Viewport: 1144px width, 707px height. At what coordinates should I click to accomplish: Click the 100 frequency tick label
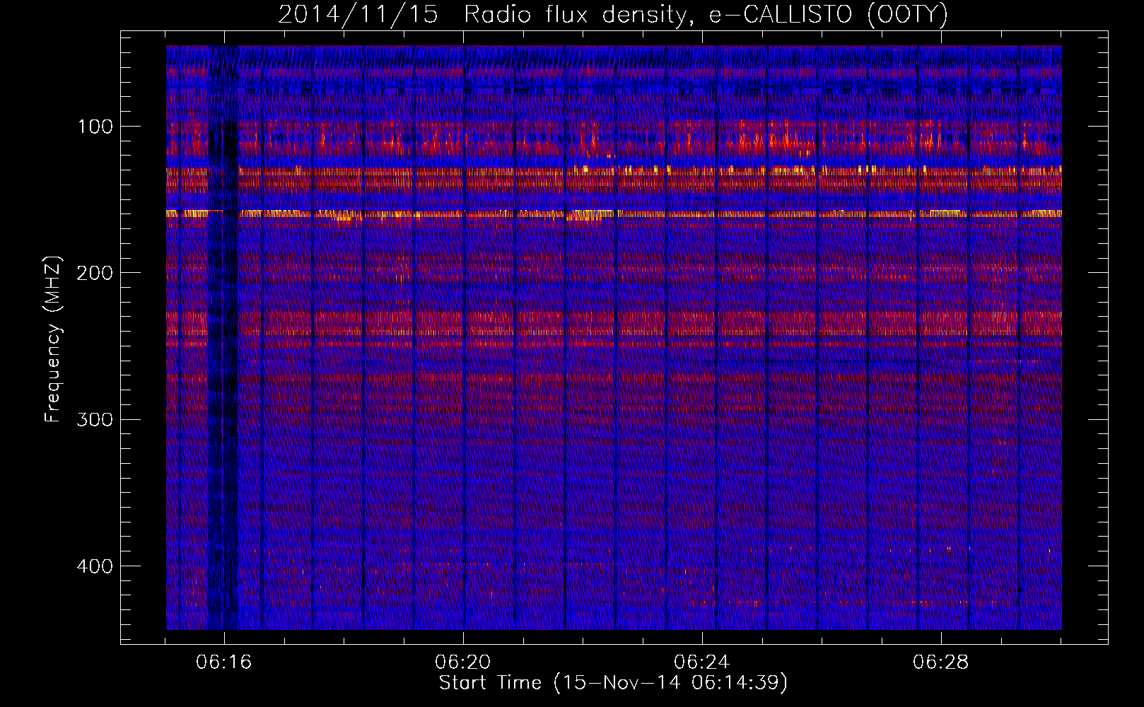point(95,127)
